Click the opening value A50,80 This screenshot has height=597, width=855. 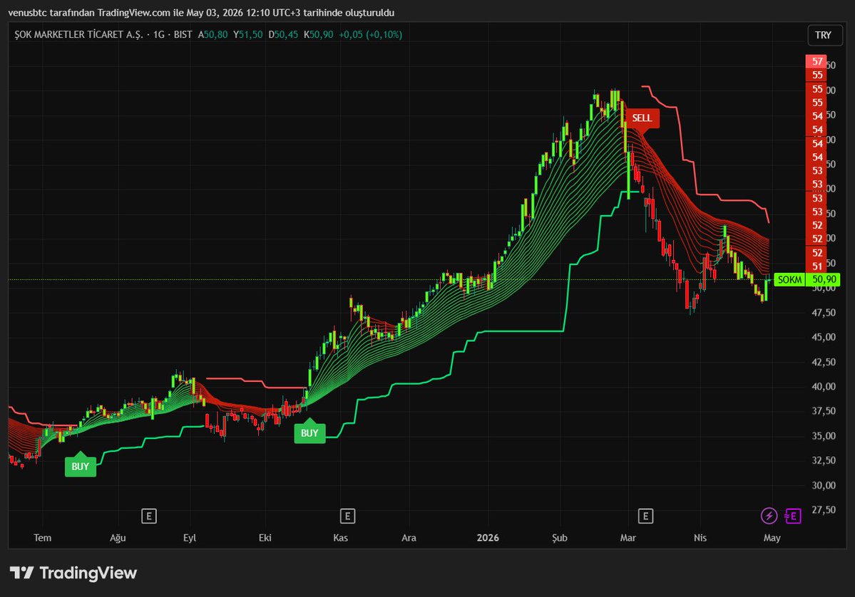tap(213, 34)
